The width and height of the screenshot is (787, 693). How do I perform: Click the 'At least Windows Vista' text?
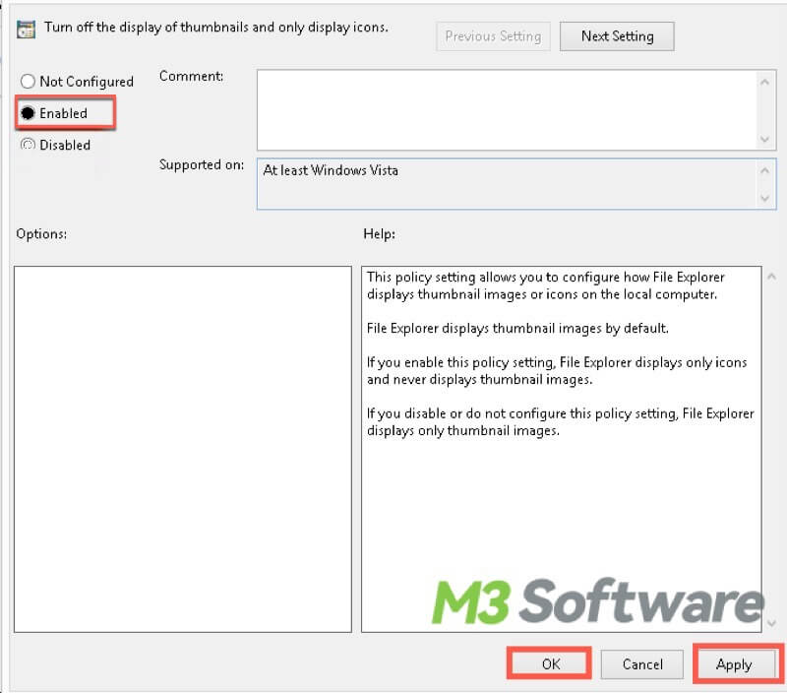331,170
